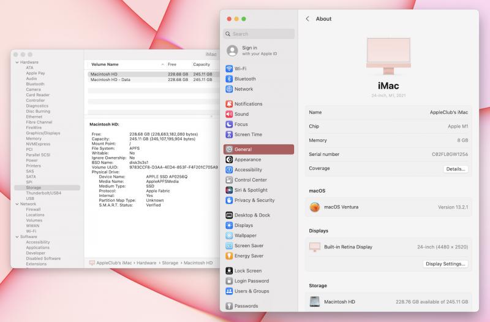The image size is (490, 322).
Task: Collapse the Software section in System Information
Action: click(17, 237)
